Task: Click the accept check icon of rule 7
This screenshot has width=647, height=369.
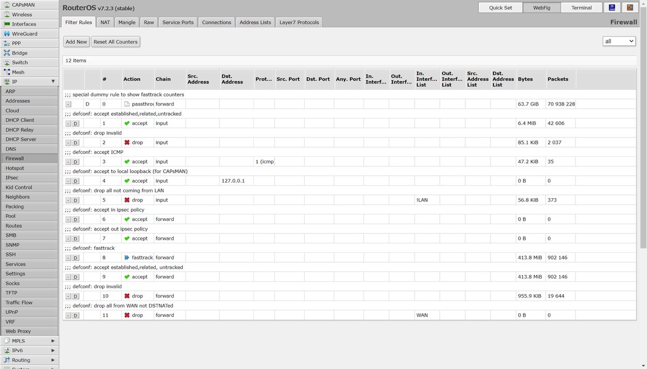Action: (x=127, y=239)
